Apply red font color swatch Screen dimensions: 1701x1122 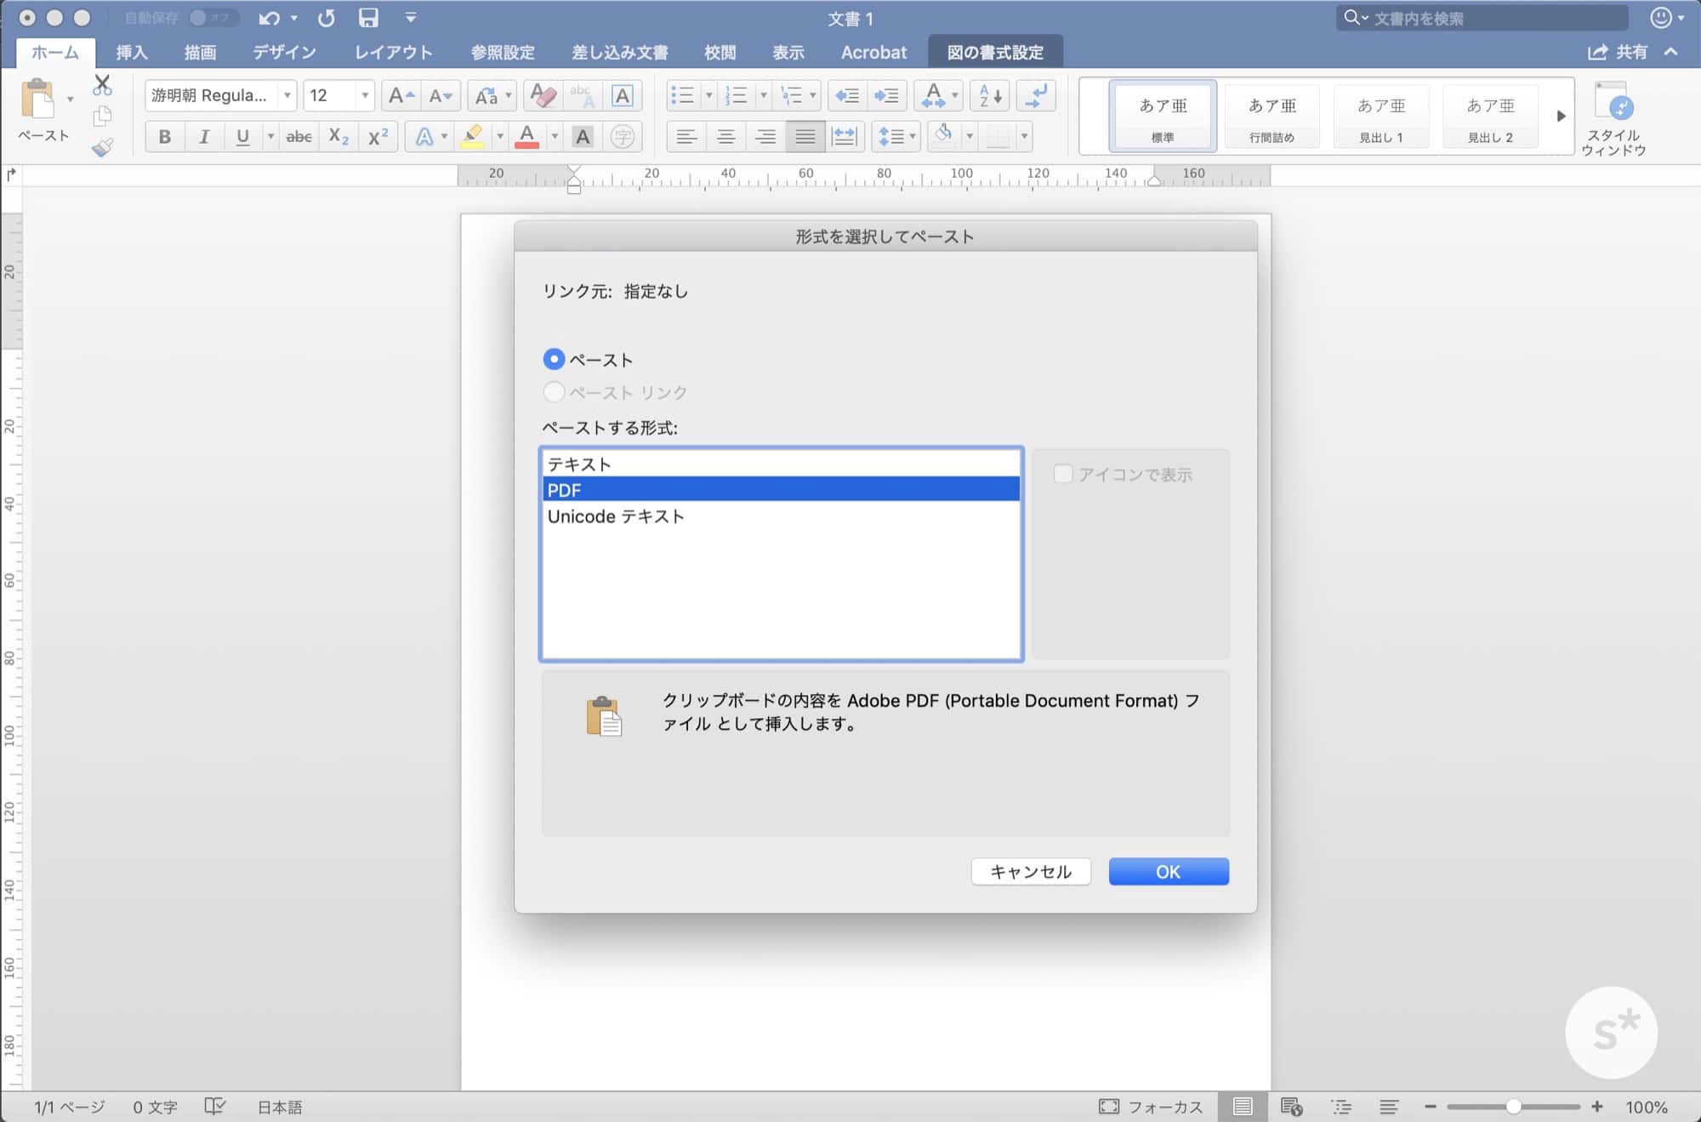pos(526,136)
